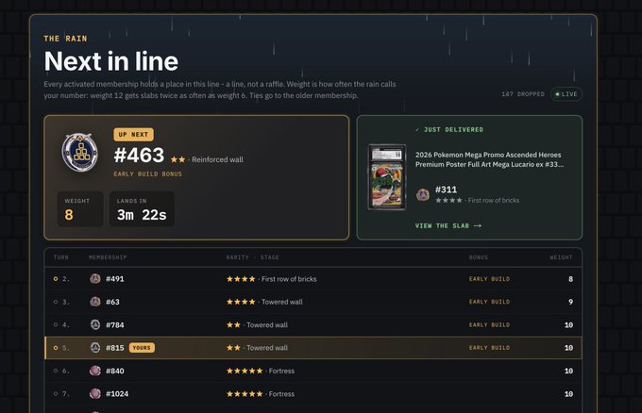Click the UP NEXT badge
This screenshot has width=642, height=413.
click(x=133, y=135)
